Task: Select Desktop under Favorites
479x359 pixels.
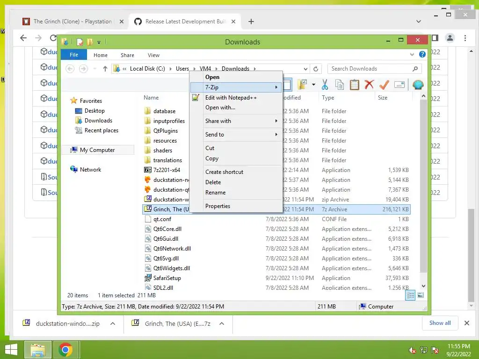Action: pyautogui.click(x=94, y=110)
